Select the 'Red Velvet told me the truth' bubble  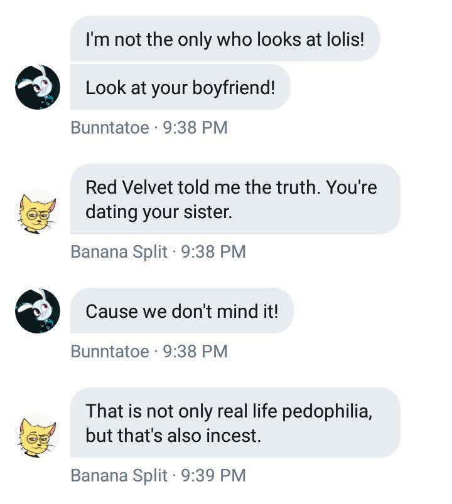point(235,199)
